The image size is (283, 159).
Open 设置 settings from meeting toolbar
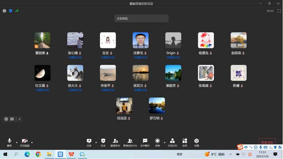tap(196, 142)
